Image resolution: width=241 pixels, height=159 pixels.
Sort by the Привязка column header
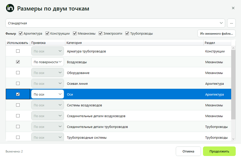click(48, 43)
